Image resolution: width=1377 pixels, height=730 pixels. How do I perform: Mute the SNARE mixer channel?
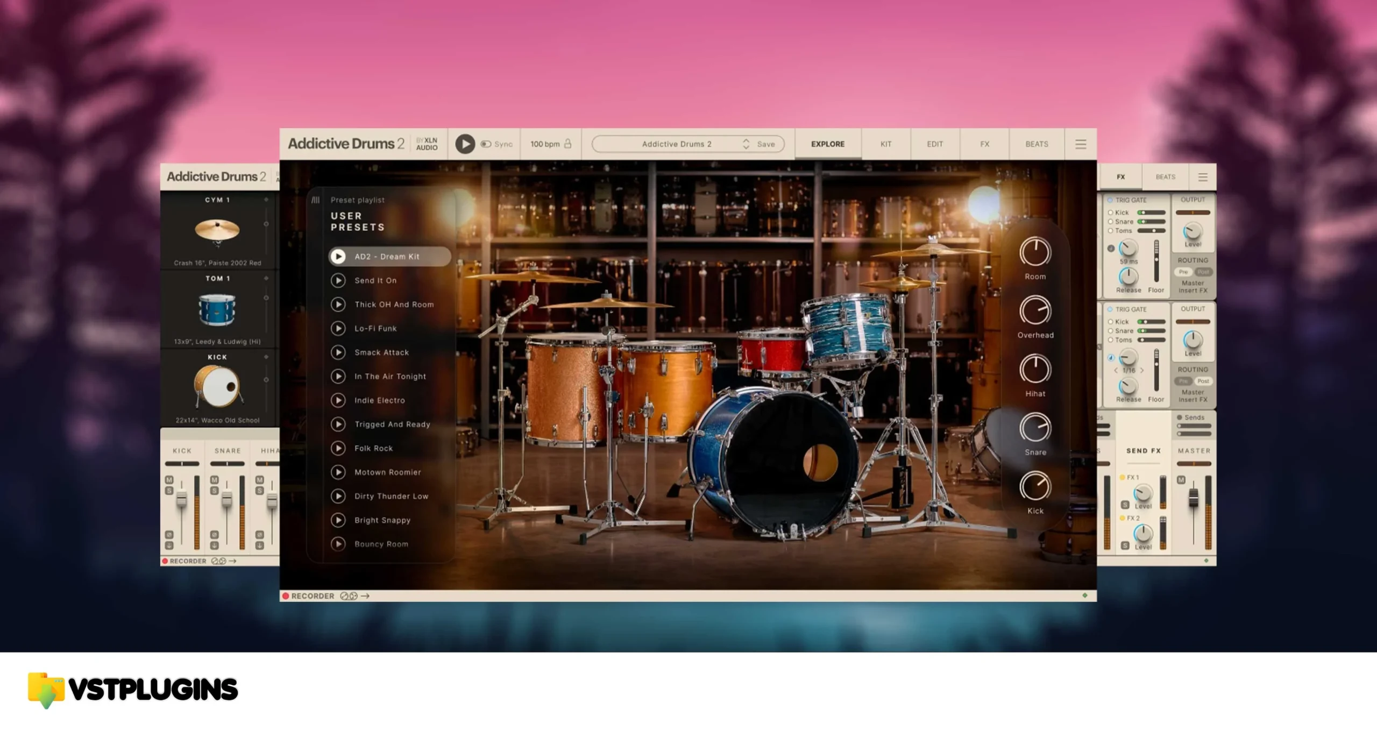tap(214, 480)
